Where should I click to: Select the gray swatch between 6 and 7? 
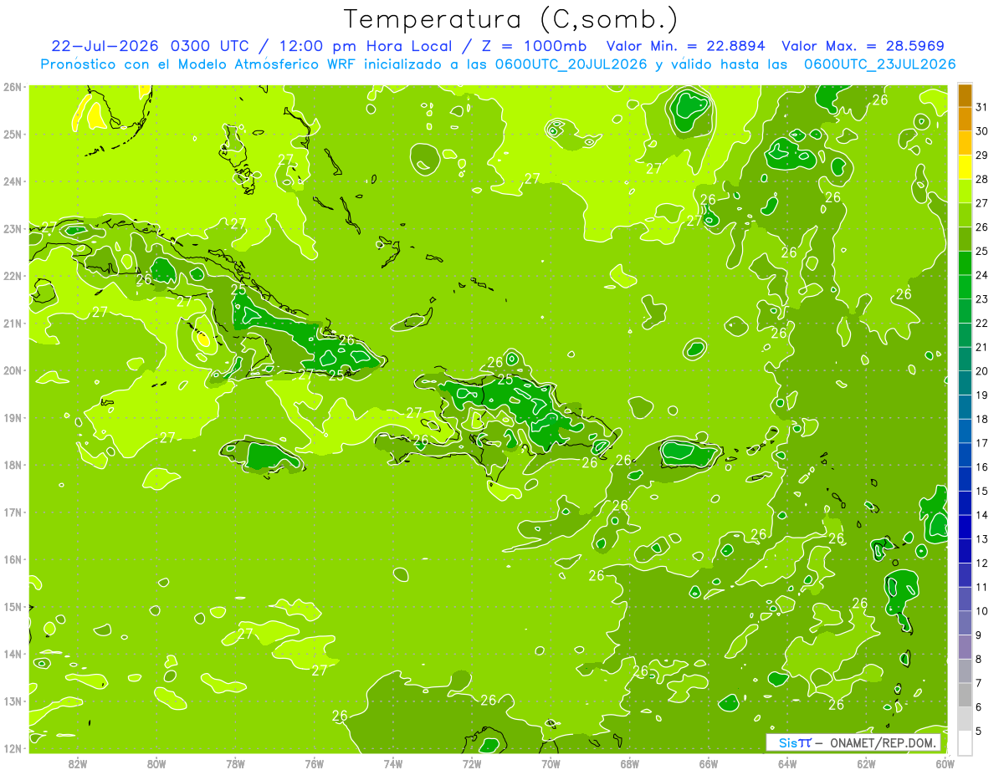coord(965,695)
